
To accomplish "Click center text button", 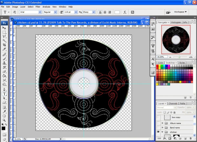I will point(105,12).
